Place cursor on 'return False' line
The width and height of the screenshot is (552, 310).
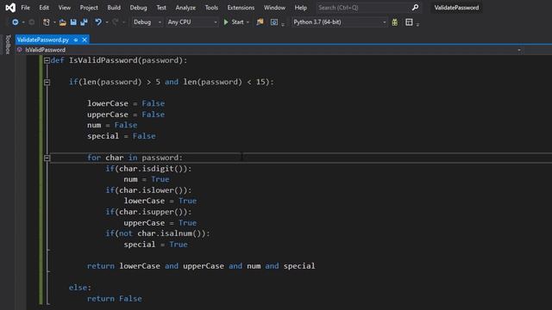115,299
